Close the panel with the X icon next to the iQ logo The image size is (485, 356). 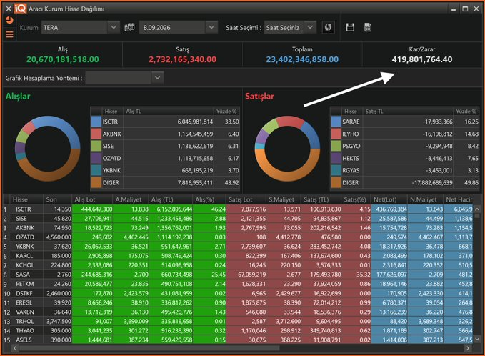[x=9, y=9]
